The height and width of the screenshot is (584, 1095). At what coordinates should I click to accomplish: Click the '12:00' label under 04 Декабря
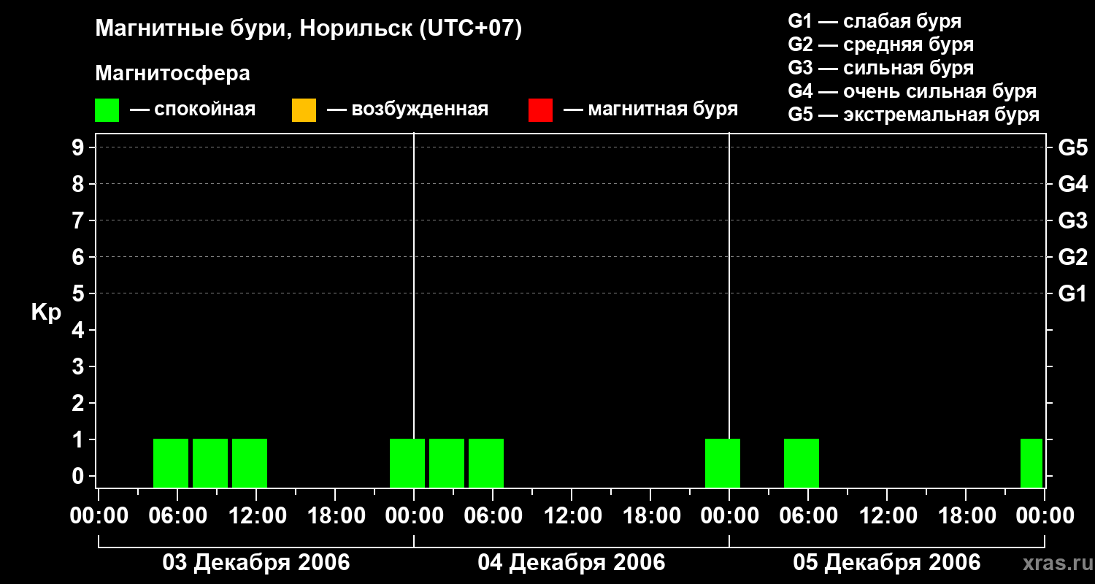click(572, 515)
